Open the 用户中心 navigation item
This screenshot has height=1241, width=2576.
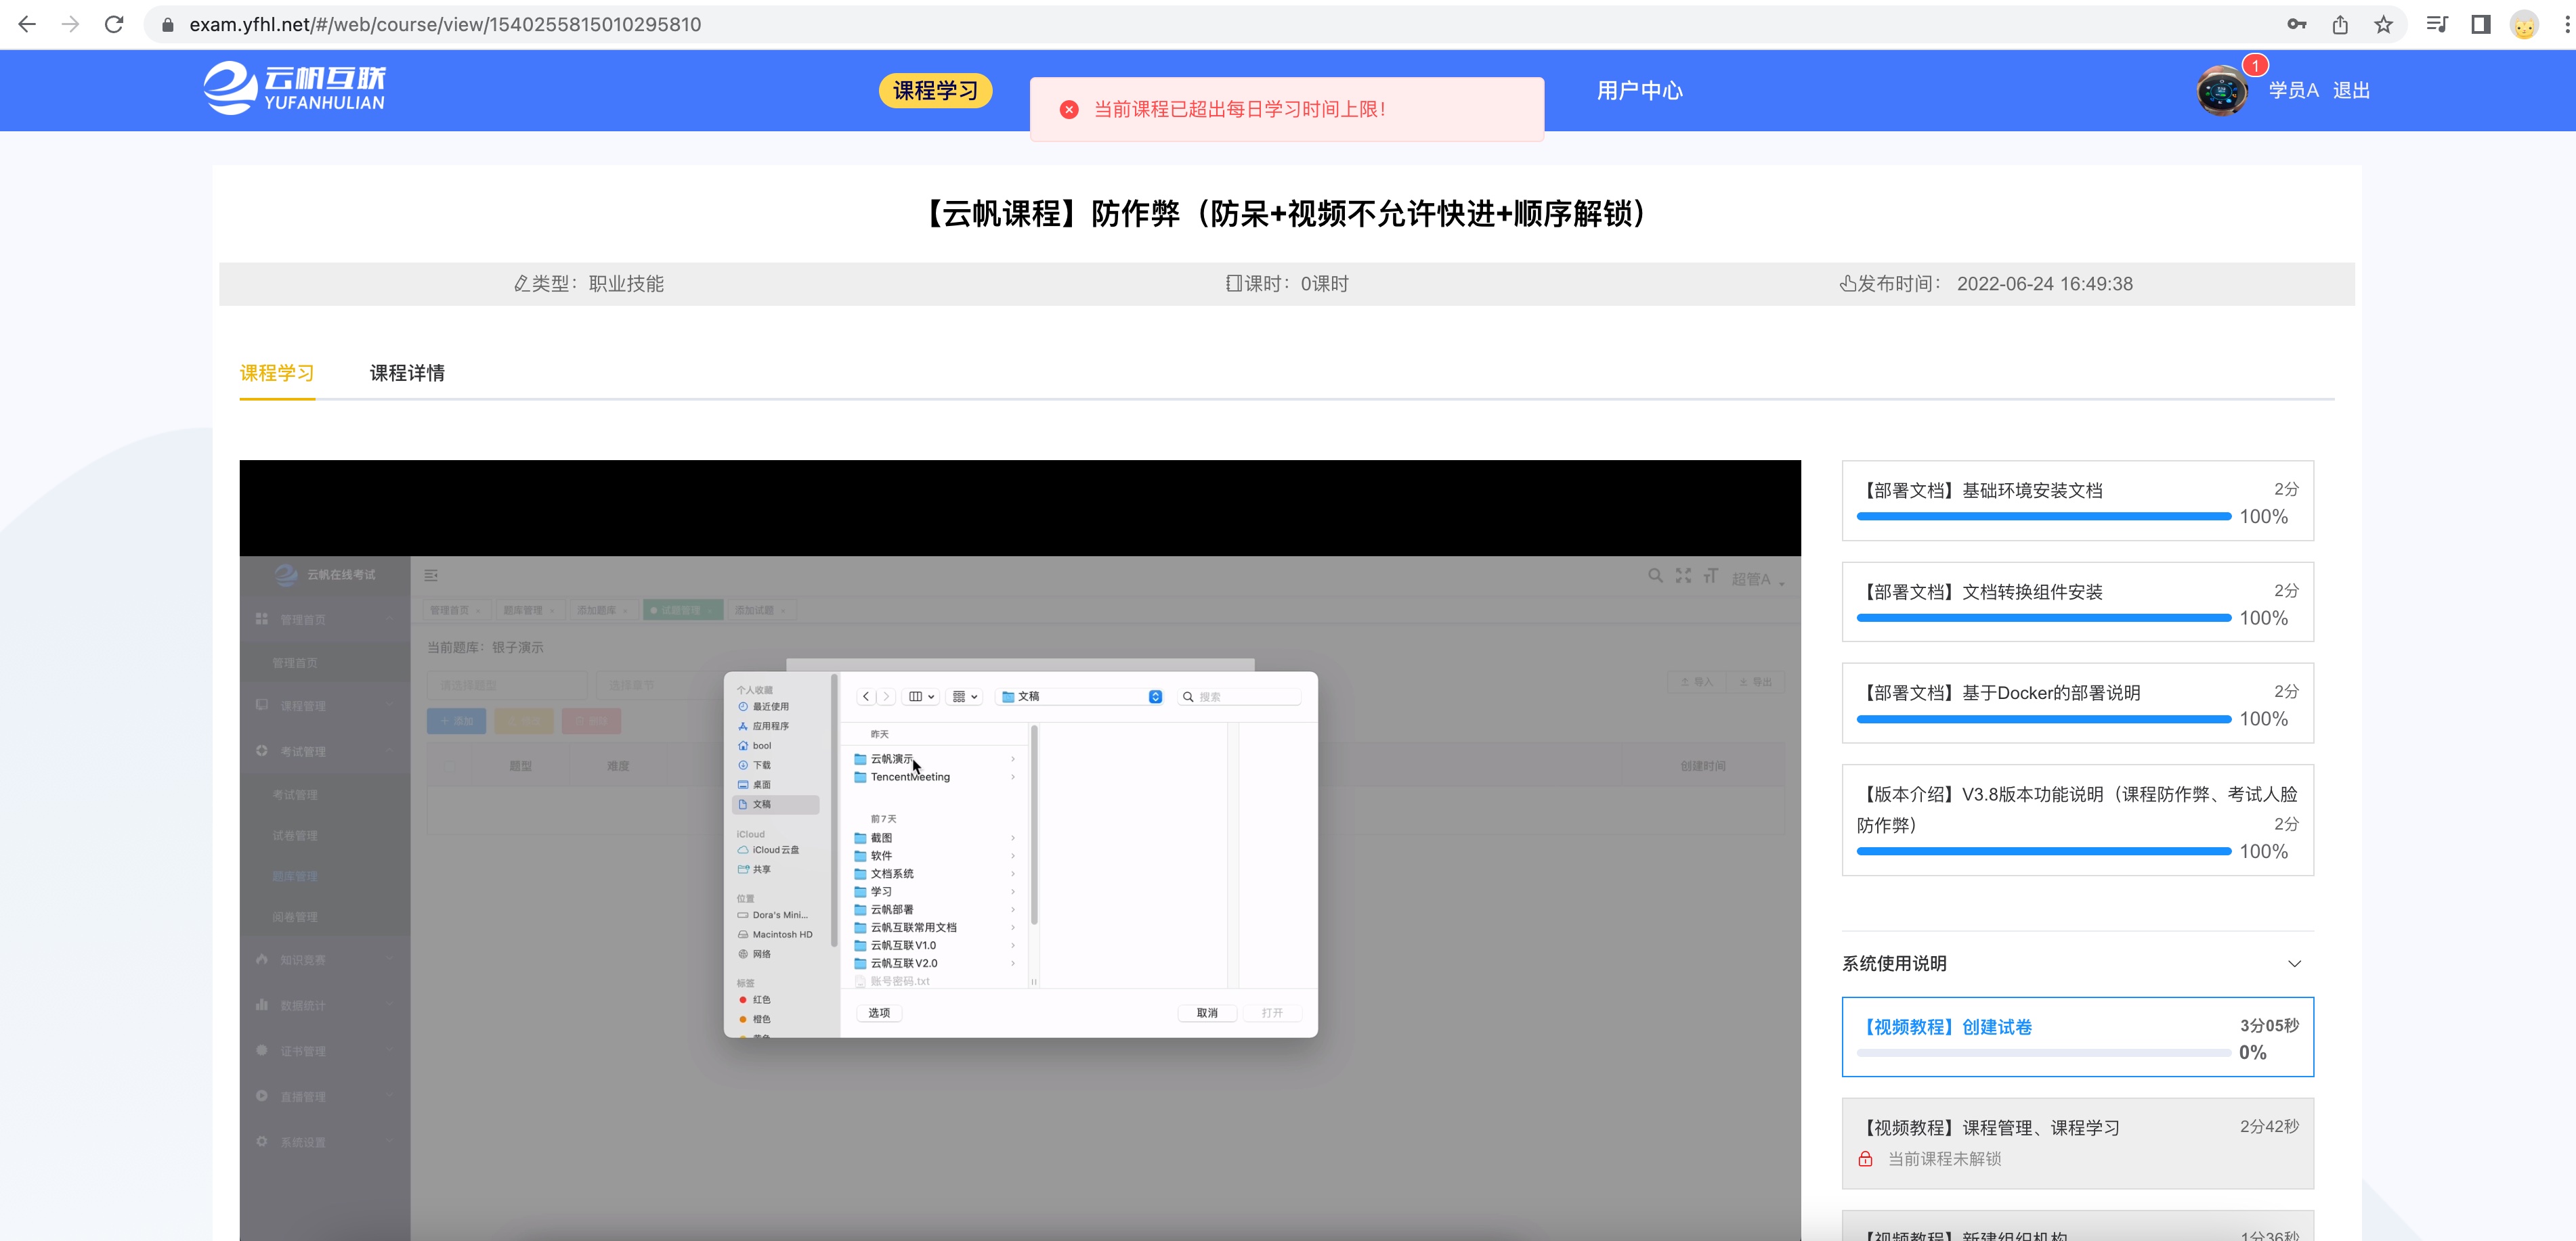(x=1639, y=90)
